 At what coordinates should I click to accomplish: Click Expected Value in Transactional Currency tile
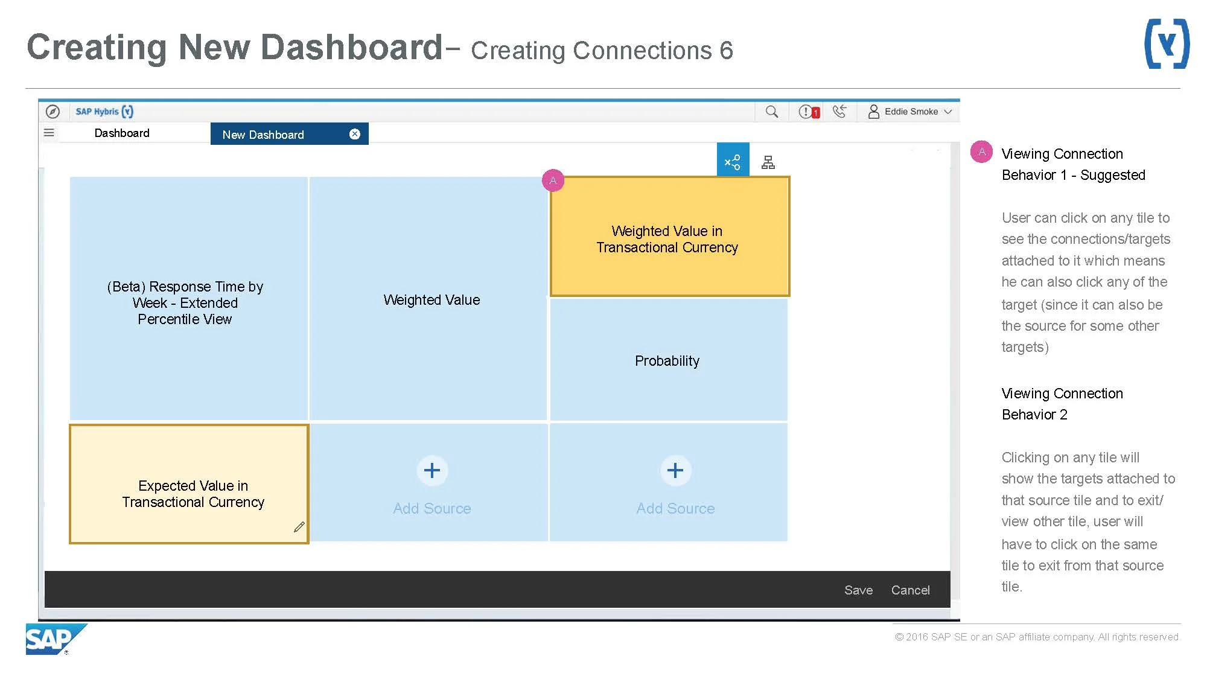tap(189, 484)
